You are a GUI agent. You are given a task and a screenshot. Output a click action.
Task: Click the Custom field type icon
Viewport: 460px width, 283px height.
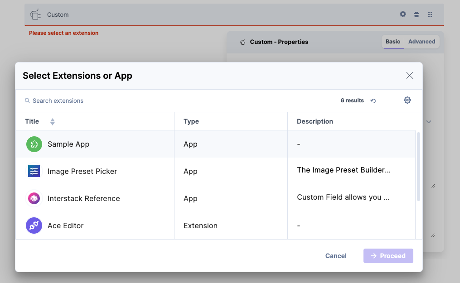tap(35, 14)
